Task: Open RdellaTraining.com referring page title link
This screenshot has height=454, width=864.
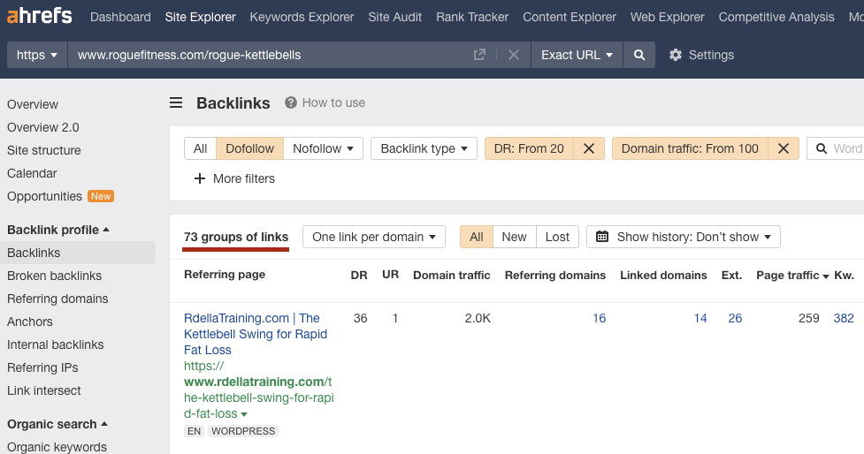Action: (256, 334)
